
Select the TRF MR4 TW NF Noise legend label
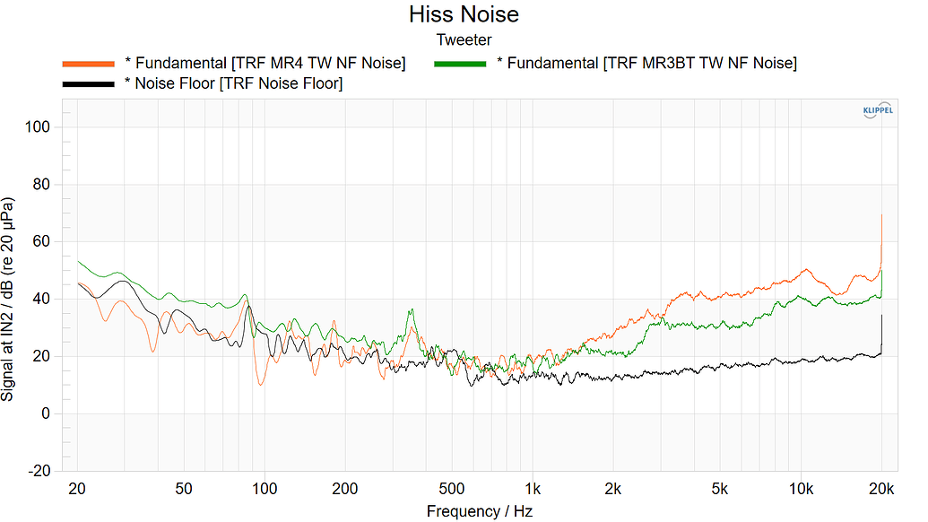265,63
